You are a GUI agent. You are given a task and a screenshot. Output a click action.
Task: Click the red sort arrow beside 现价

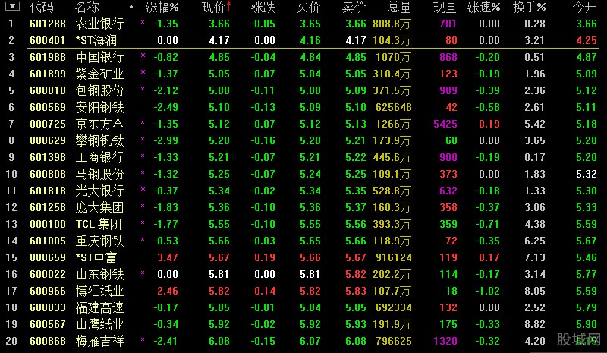tap(229, 6)
